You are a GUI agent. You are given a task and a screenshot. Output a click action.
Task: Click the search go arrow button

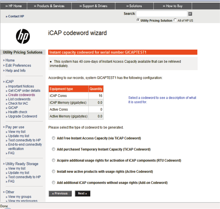click(190, 14)
